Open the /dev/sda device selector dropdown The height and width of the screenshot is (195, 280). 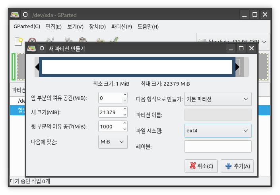(x=233, y=42)
